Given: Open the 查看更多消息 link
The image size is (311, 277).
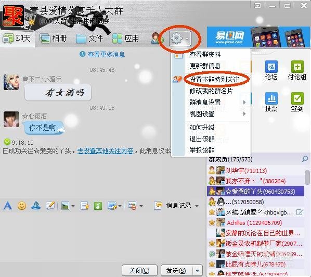Looking at the screenshot, I should 106,54.
